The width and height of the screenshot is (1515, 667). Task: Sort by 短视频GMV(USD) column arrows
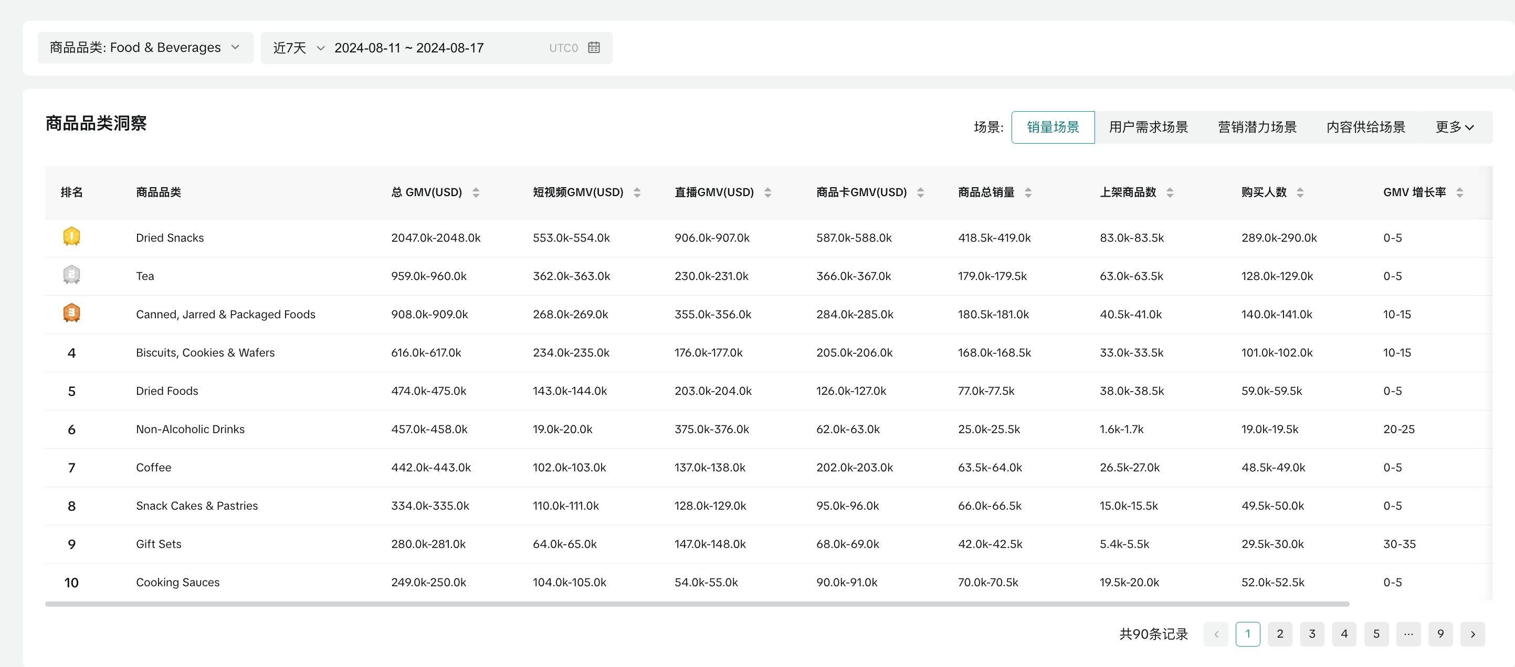coord(636,192)
